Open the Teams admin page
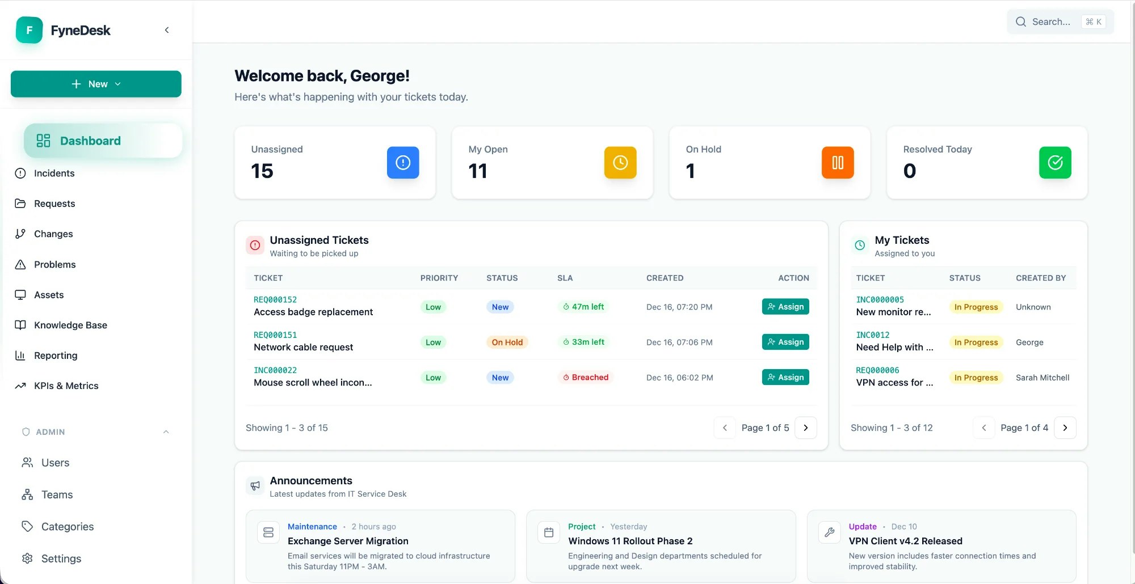Screen dimensions: 1135x584 click(57, 494)
